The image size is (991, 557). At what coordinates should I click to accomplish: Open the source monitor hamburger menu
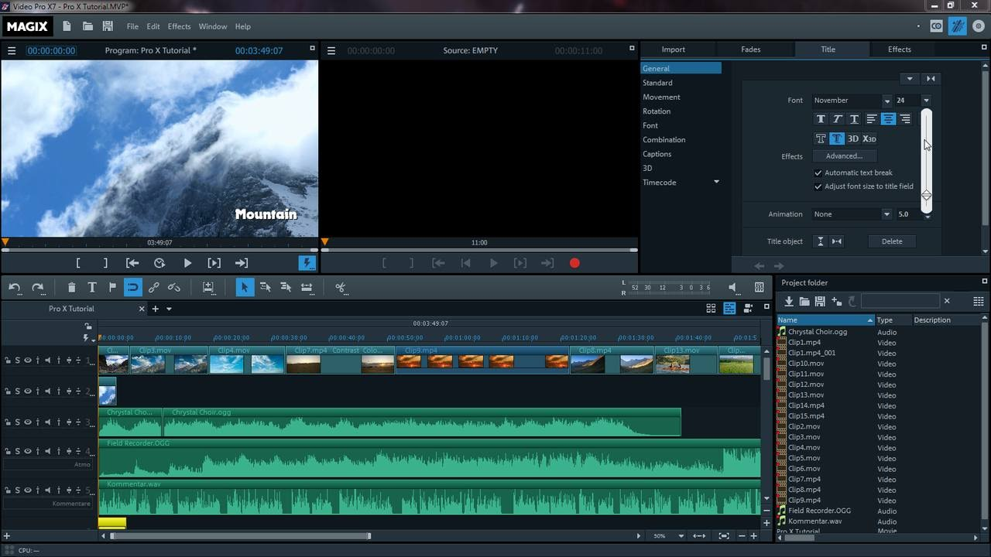pyautogui.click(x=331, y=50)
